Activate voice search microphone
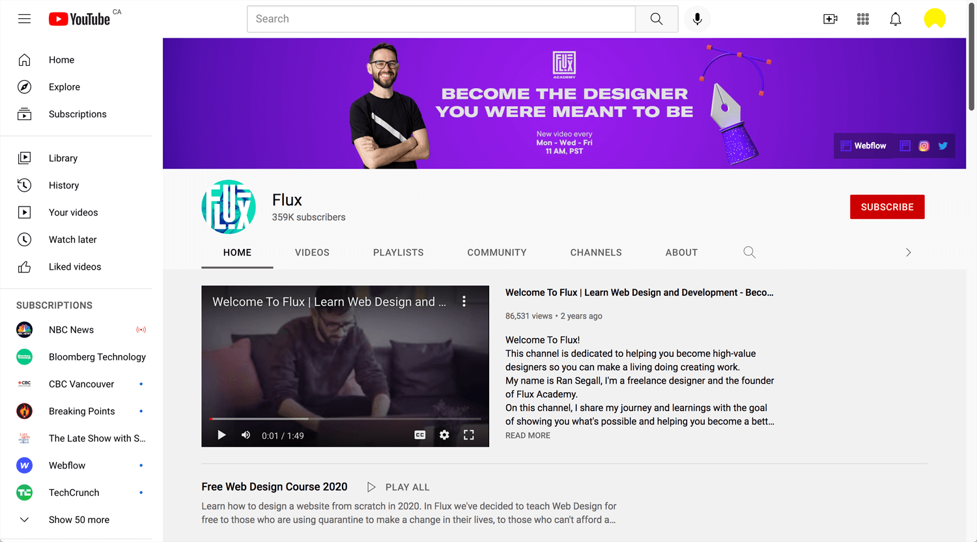Image resolution: width=977 pixels, height=542 pixels. tap(697, 19)
